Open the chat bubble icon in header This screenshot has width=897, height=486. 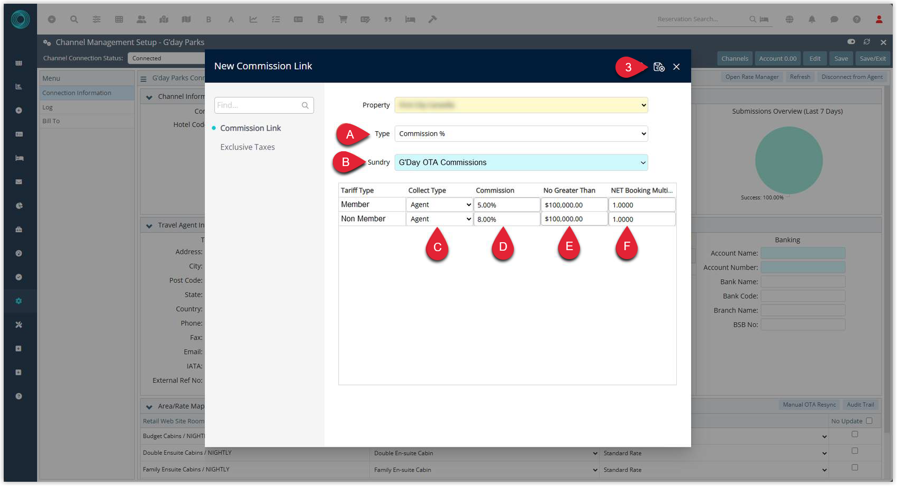click(834, 19)
